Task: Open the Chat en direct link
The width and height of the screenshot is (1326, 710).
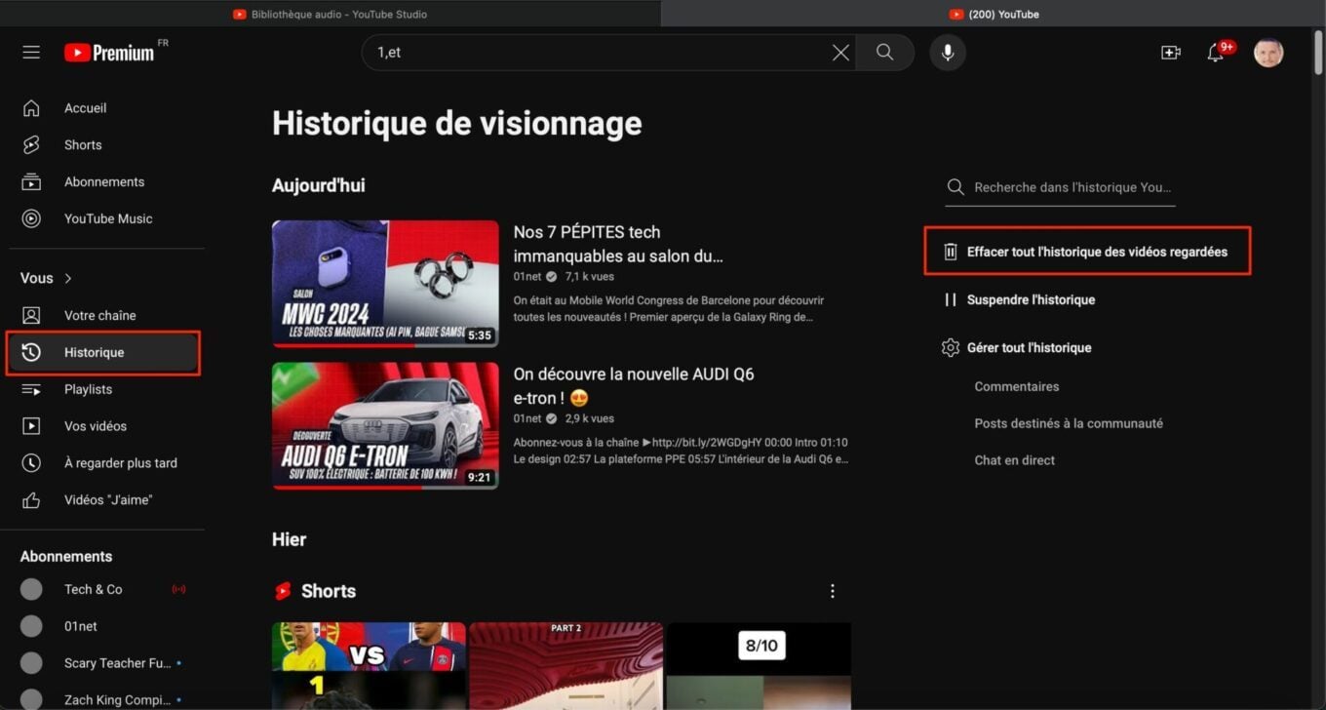Action: pyautogui.click(x=1014, y=460)
